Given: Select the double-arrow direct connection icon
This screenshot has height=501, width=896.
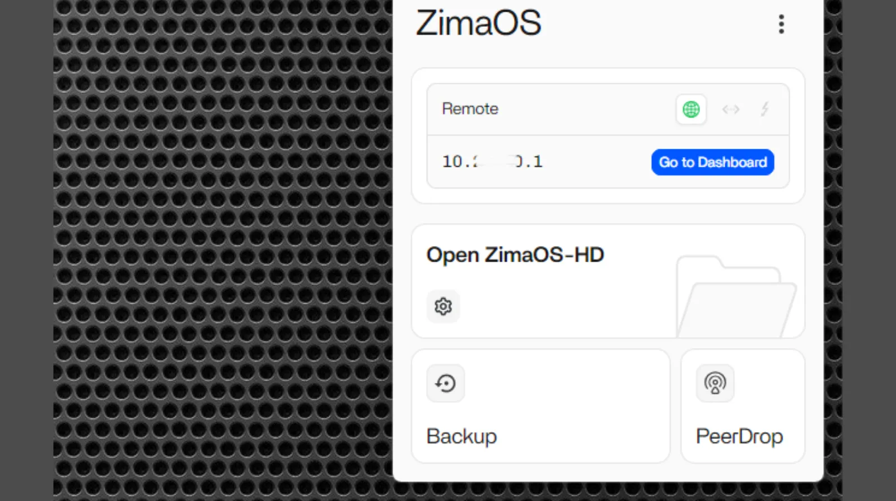Looking at the screenshot, I should pos(731,109).
